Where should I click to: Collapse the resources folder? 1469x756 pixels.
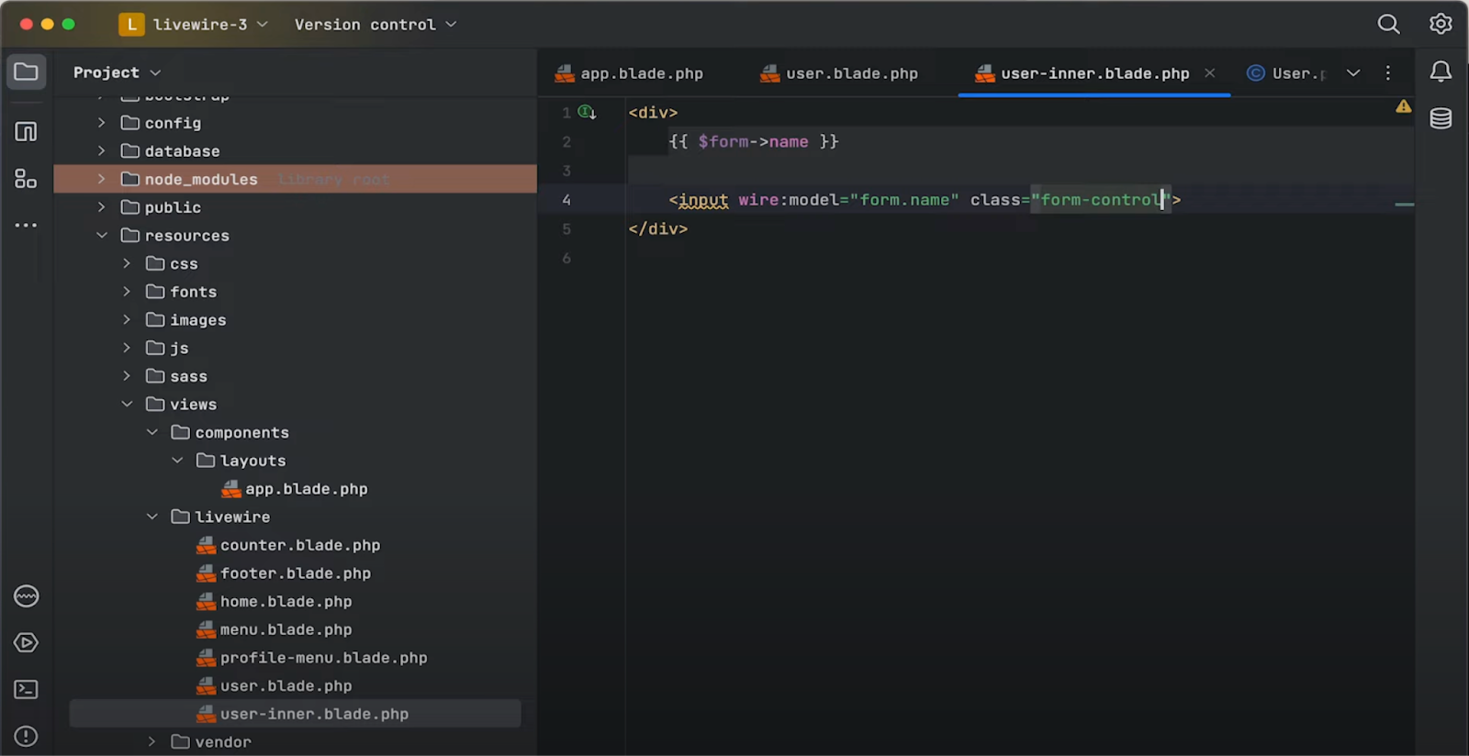coord(101,235)
